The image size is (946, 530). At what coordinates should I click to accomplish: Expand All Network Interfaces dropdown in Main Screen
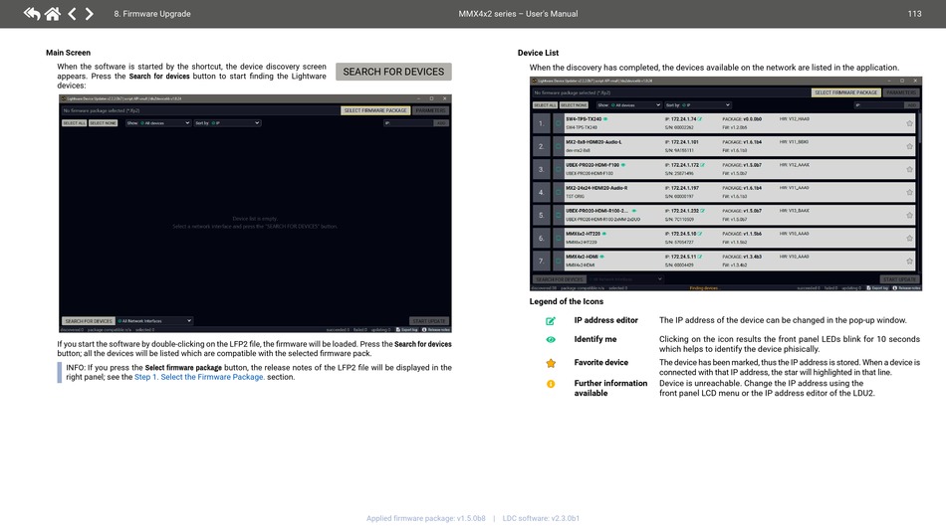click(x=154, y=321)
